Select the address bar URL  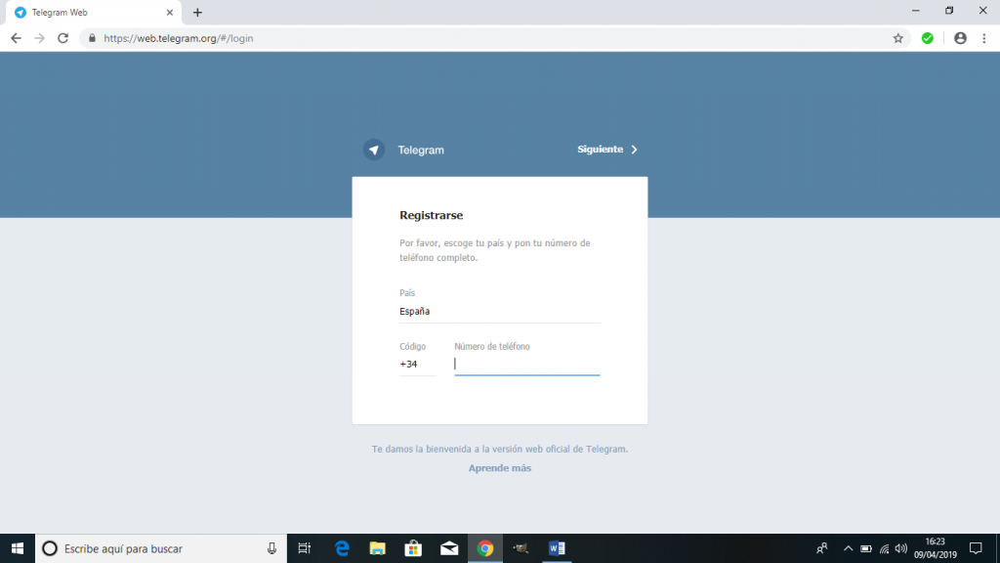[x=179, y=38]
